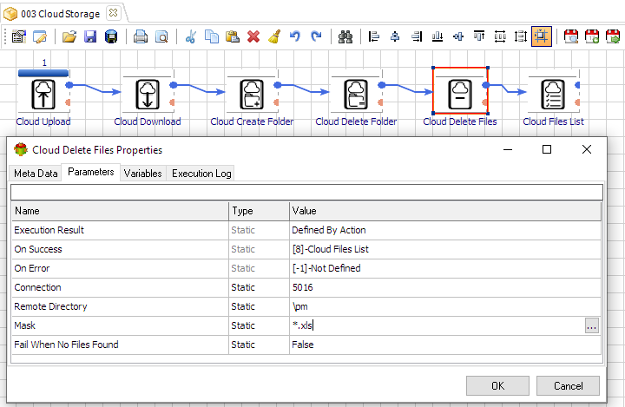Click the equal vertical spacing icon
Image resolution: width=625 pixels, height=407 pixels.
pos(521,36)
